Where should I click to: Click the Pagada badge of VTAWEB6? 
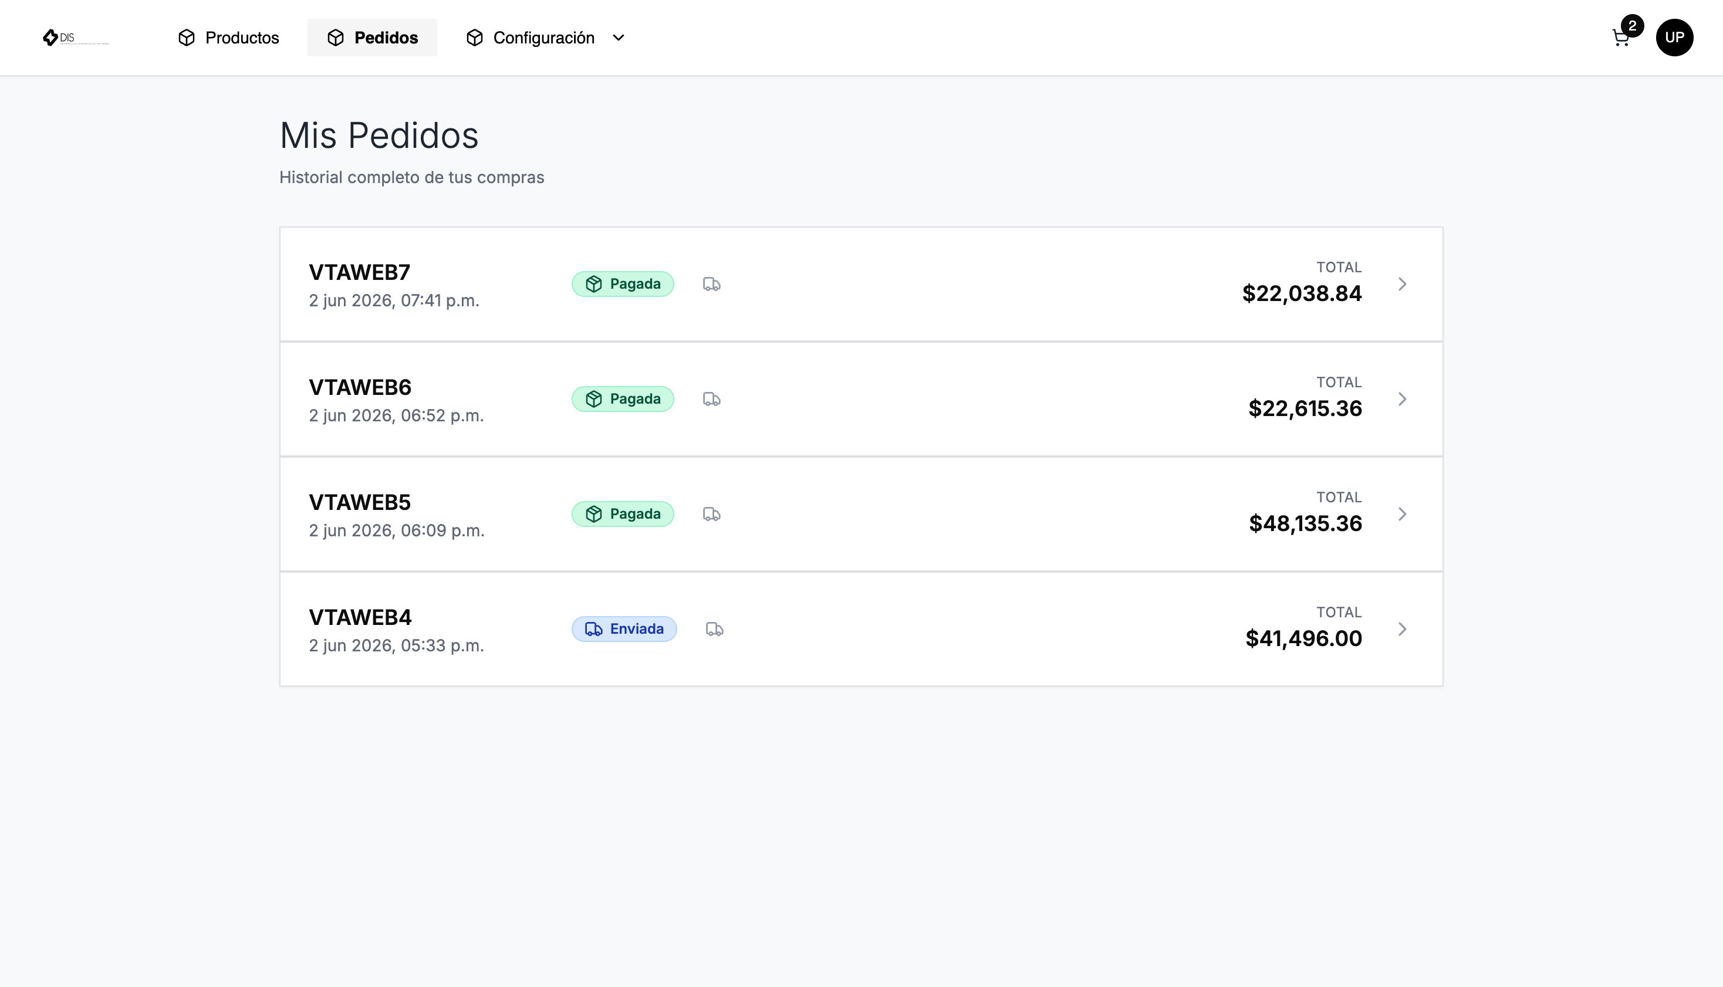coord(622,399)
